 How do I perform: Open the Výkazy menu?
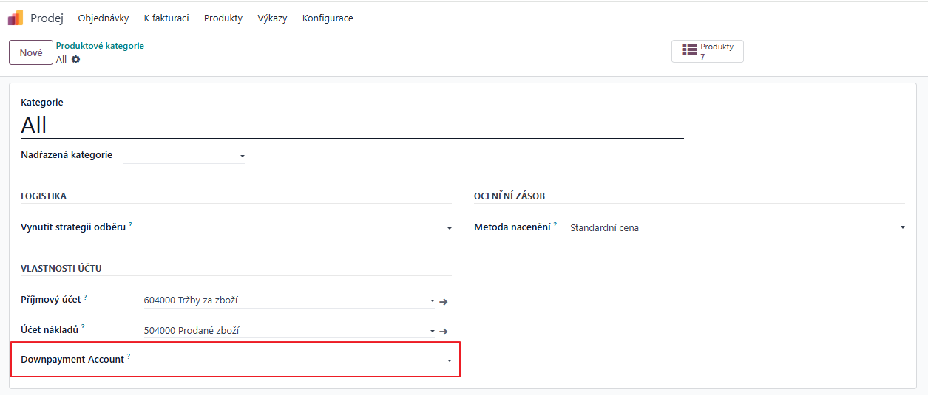[x=272, y=18]
